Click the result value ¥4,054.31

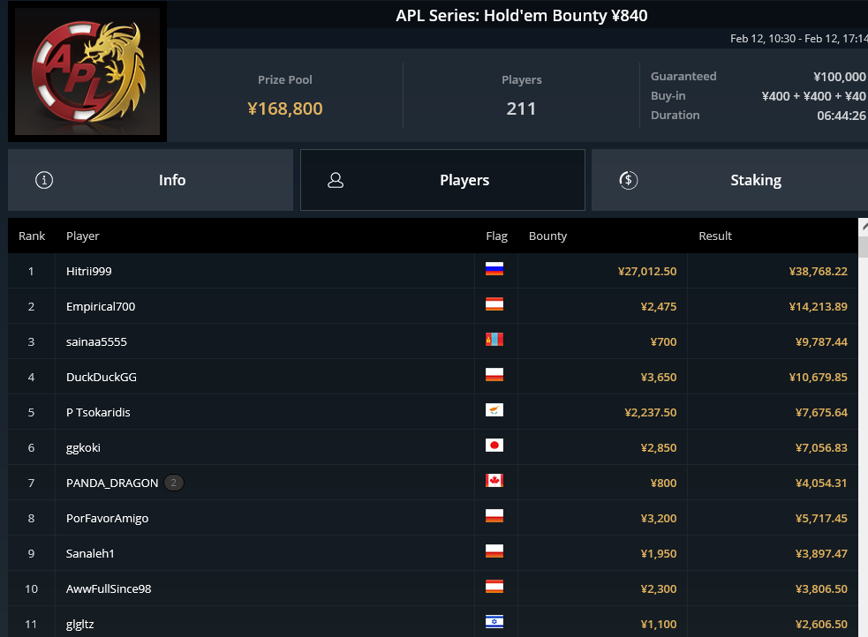[821, 483]
